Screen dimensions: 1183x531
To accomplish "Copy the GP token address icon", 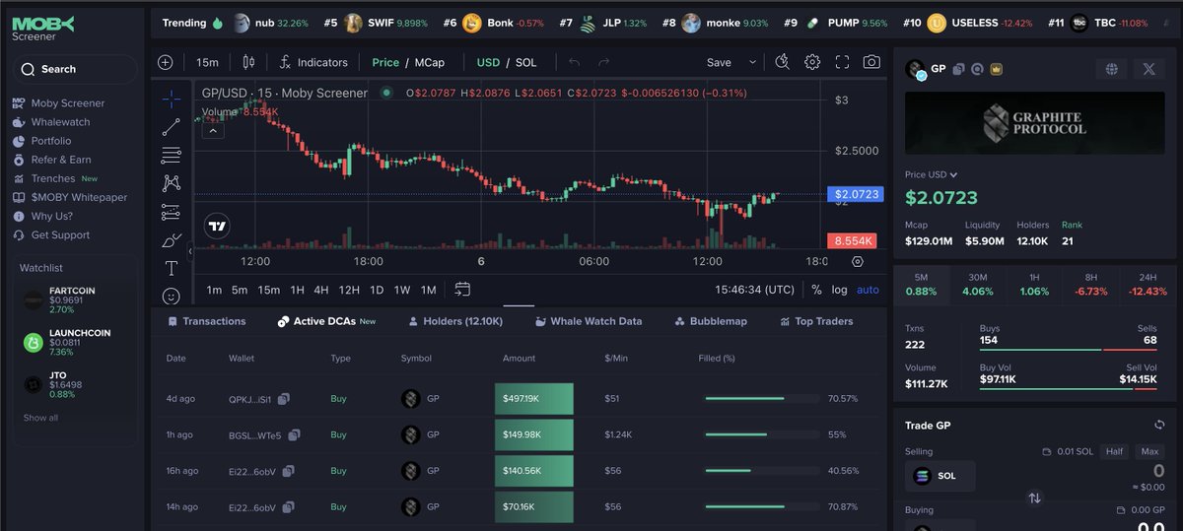I will pyautogui.click(x=958, y=70).
